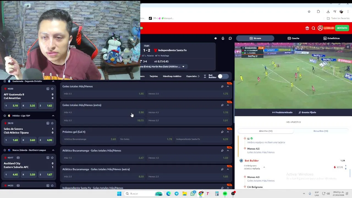Open Chrome downloads icon

[328, 12]
